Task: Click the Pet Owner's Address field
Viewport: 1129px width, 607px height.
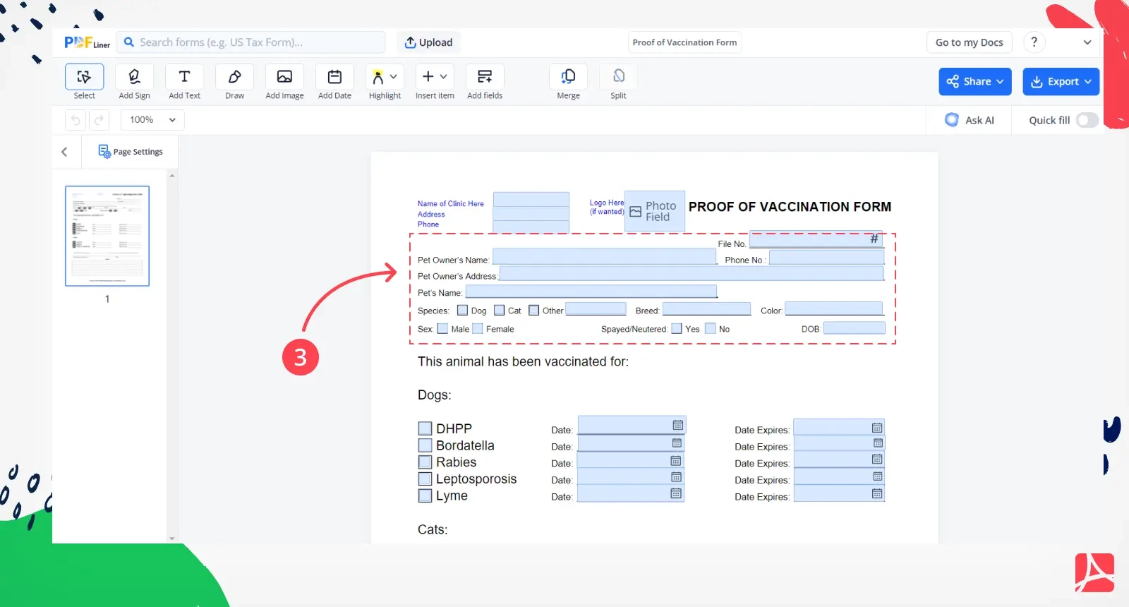Action: (692, 273)
